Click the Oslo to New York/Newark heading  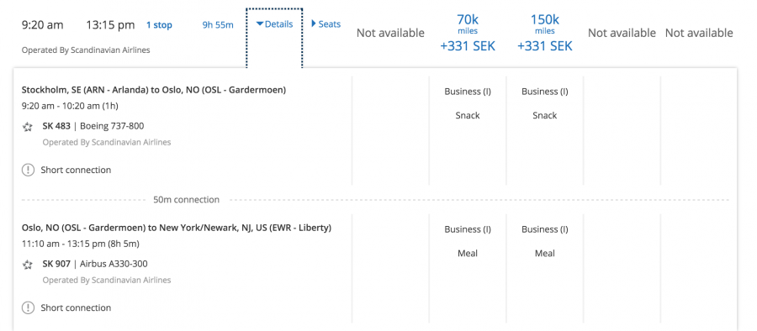177,228
